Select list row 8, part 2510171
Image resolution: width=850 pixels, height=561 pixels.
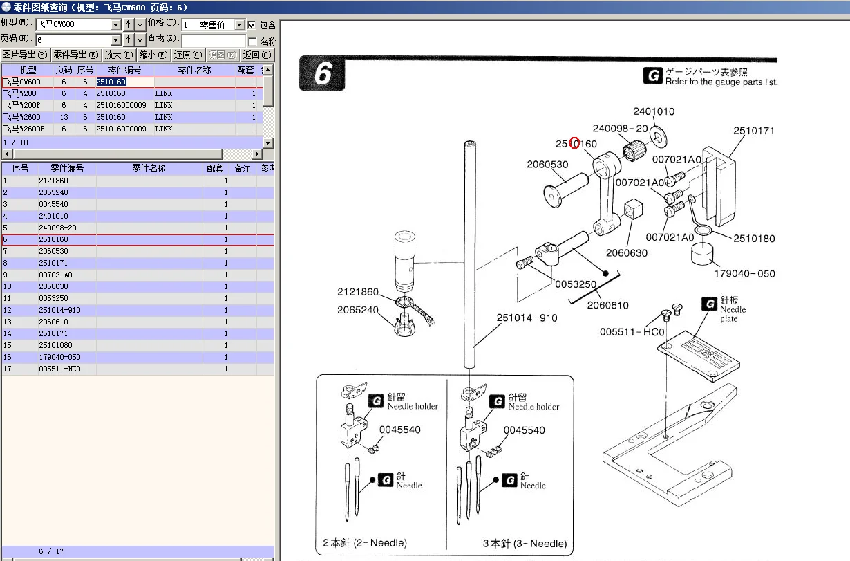tap(138, 263)
